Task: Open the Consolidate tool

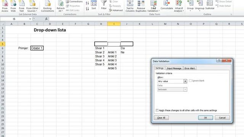Action: (x=167, y=5)
